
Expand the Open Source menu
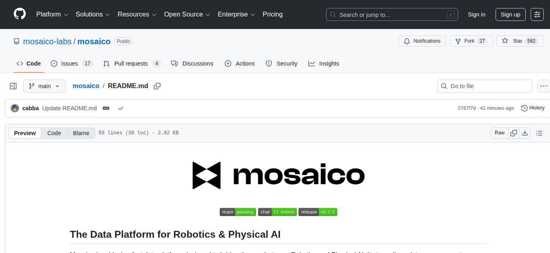pos(186,14)
